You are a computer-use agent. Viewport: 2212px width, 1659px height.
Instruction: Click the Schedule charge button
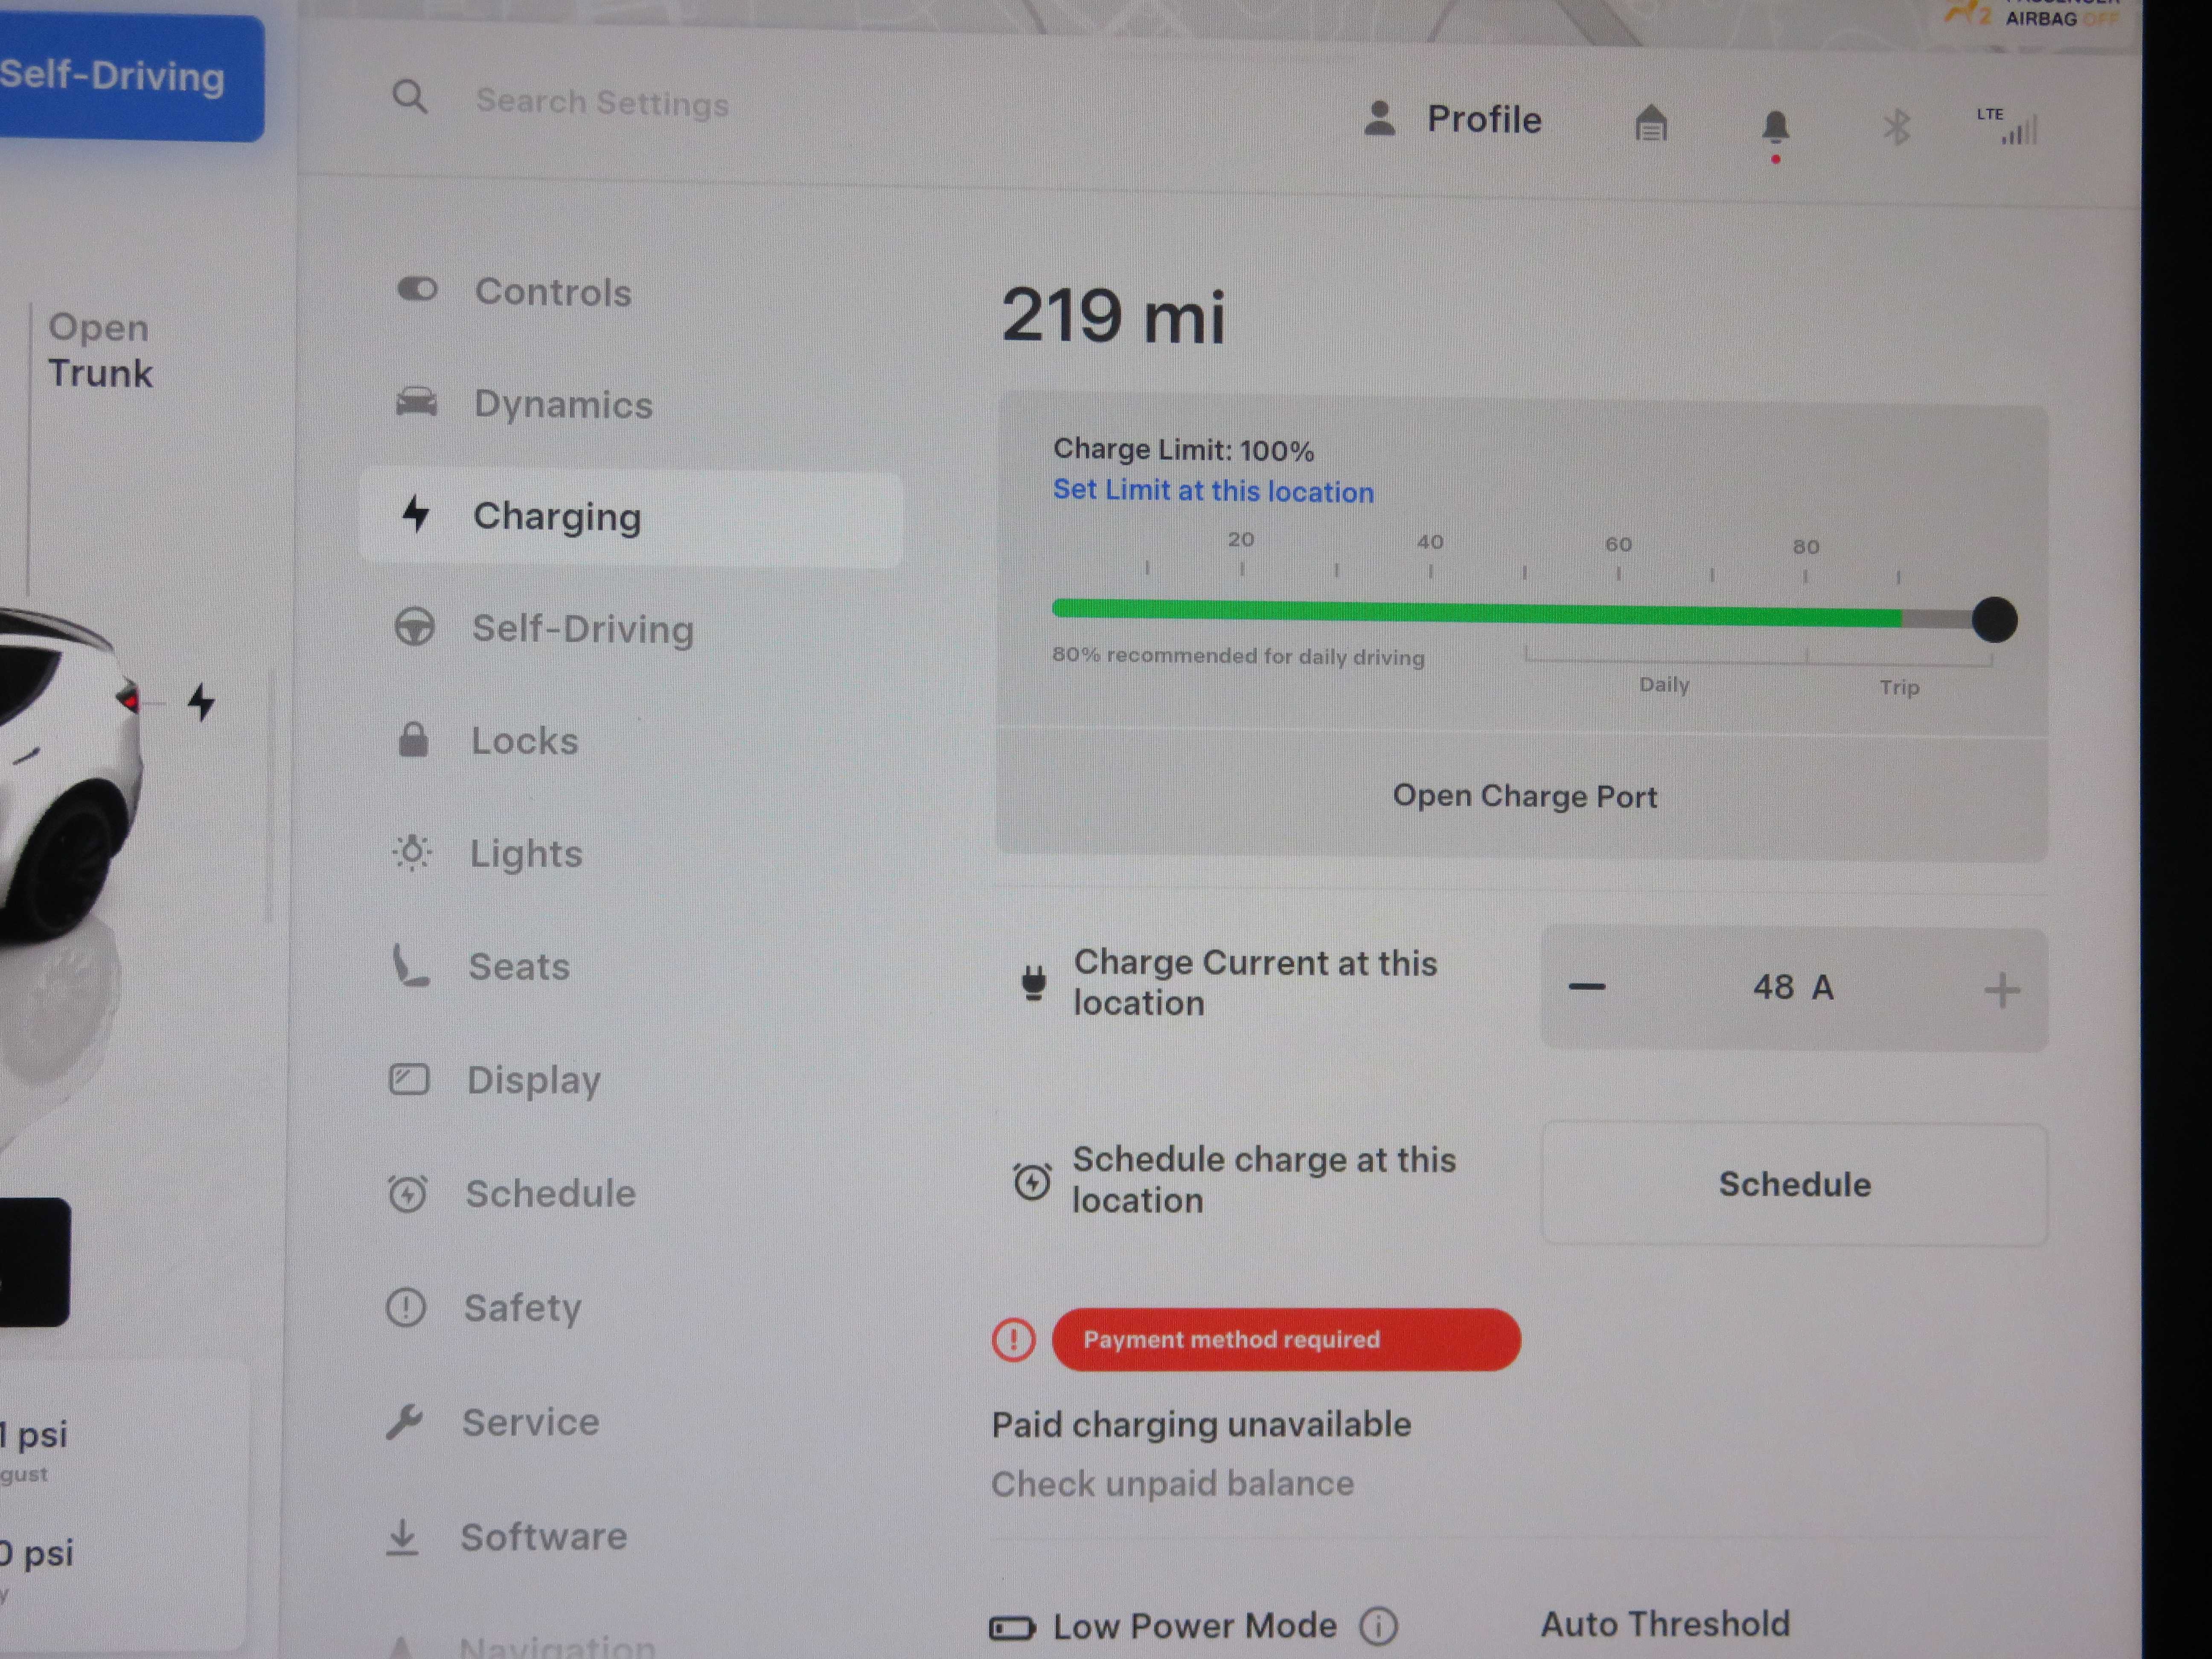click(x=1794, y=1184)
